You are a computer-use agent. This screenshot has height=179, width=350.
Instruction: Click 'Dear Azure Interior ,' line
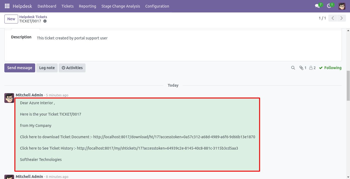(37, 103)
